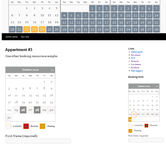
Task: Pick October 29 in the large calendar
Action: [44, 110]
